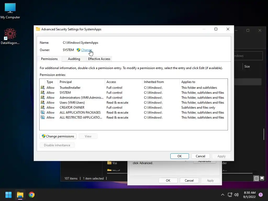268x201 pixels.
Task: Click 'Subfolders and files only' cell
Action: [x=198, y=107]
